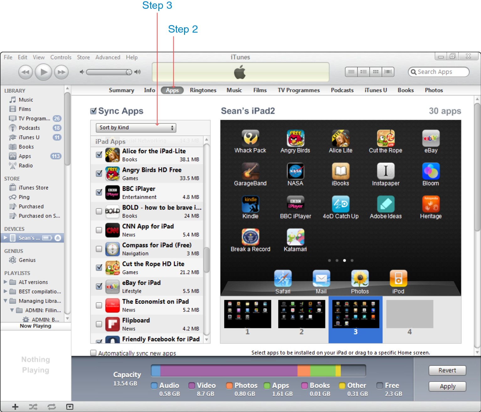Click the add playlist plus icon
The image size is (481, 412).
pos(15,407)
